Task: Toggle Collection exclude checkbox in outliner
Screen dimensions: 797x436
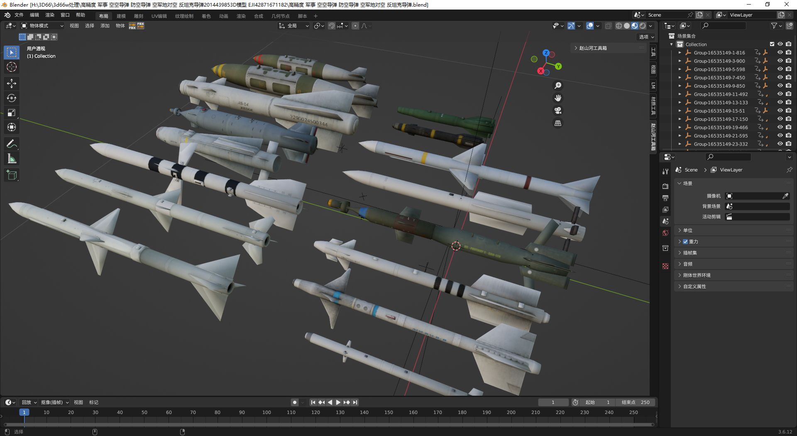Action: pyautogui.click(x=772, y=44)
